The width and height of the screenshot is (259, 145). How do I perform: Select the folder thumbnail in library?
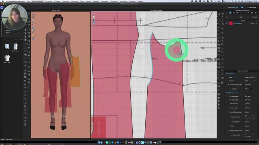pyautogui.click(x=7, y=47)
